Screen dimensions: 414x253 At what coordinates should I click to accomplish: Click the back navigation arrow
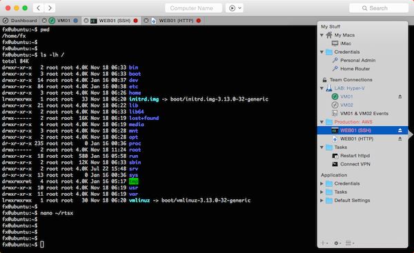click(38, 8)
